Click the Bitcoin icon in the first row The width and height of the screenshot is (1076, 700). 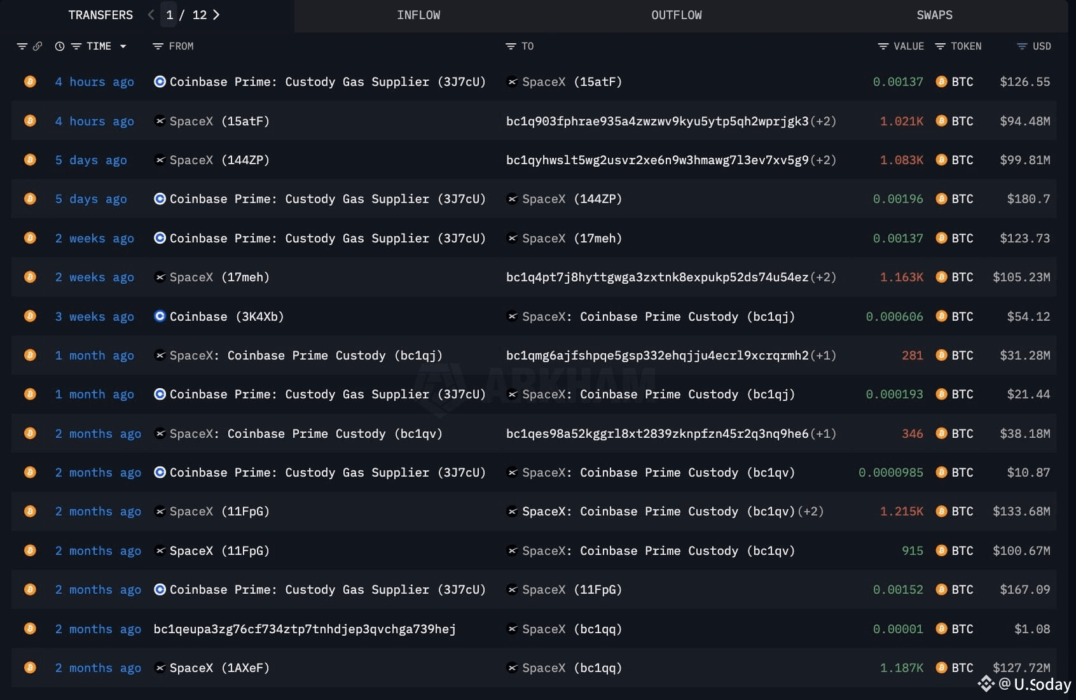pos(30,81)
